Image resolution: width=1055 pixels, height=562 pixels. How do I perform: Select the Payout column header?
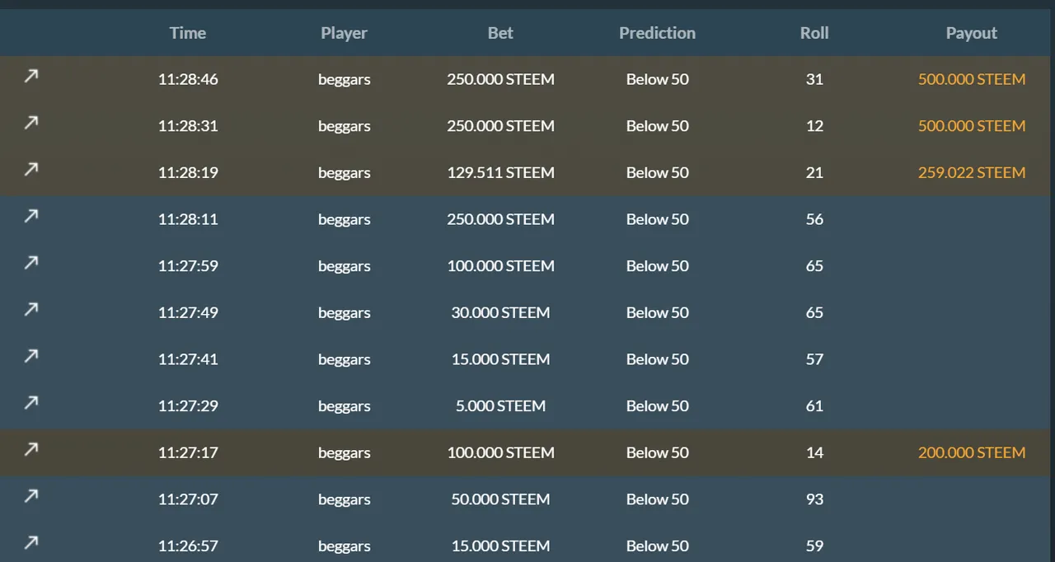point(972,33)
